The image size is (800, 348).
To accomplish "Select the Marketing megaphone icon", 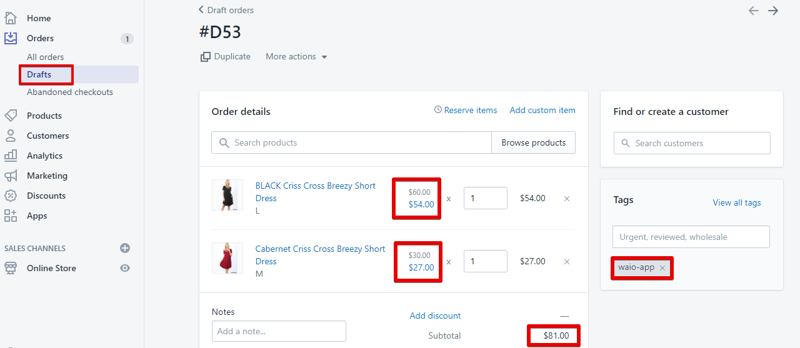I will point(11,176).
